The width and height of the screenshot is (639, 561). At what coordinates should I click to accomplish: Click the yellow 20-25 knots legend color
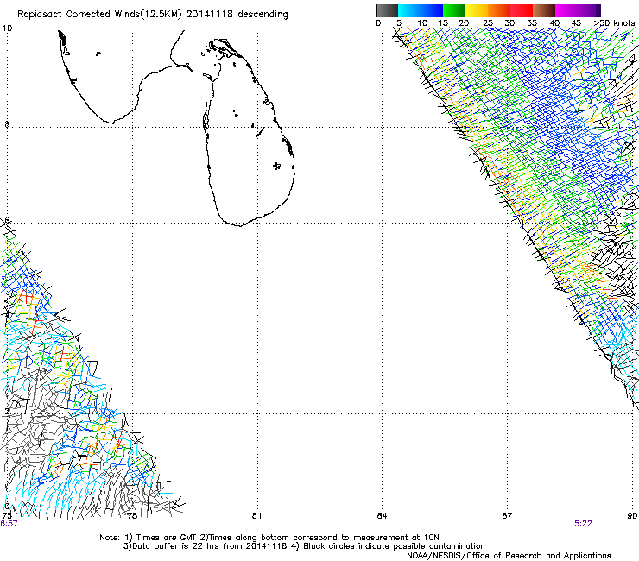tap(477, 10)
